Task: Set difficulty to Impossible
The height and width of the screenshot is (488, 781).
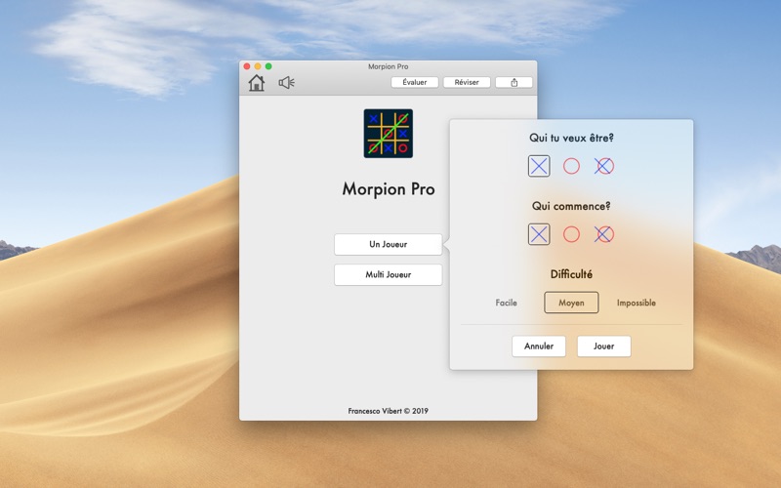Action: point(637,303)
